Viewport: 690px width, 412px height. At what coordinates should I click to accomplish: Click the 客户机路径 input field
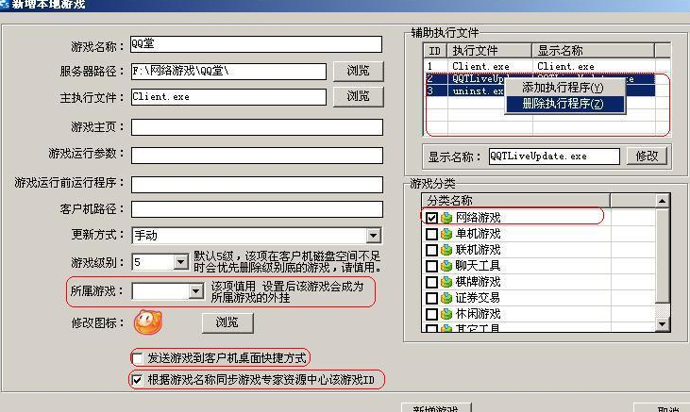257,209
